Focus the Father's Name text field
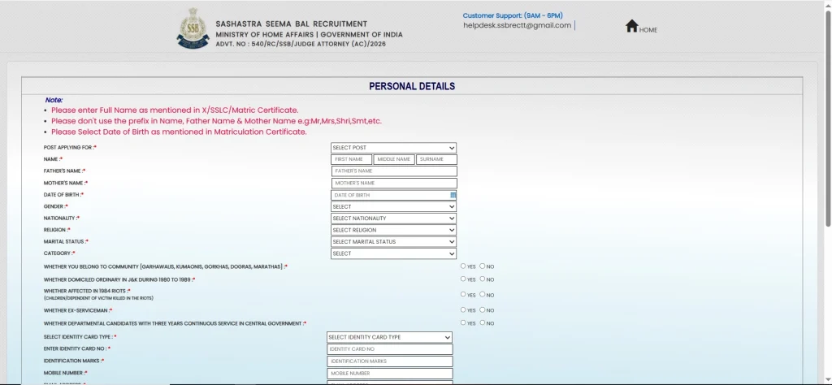Viewport: 832px width, 385px height. pos(394,171)
